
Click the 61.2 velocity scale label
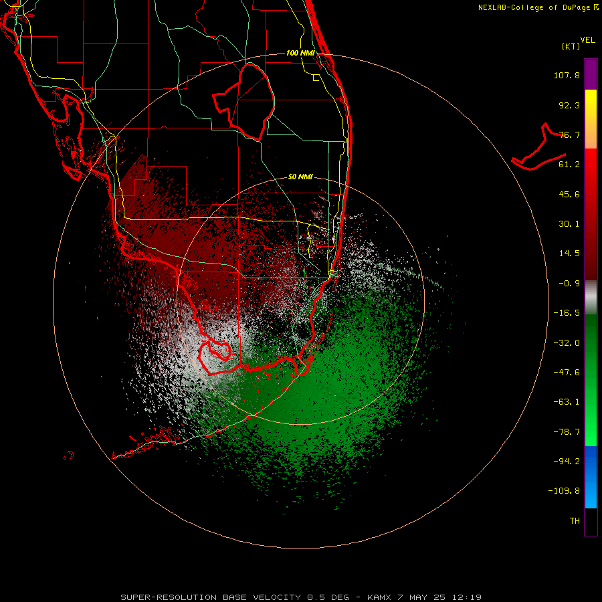[x=569, y=165]
